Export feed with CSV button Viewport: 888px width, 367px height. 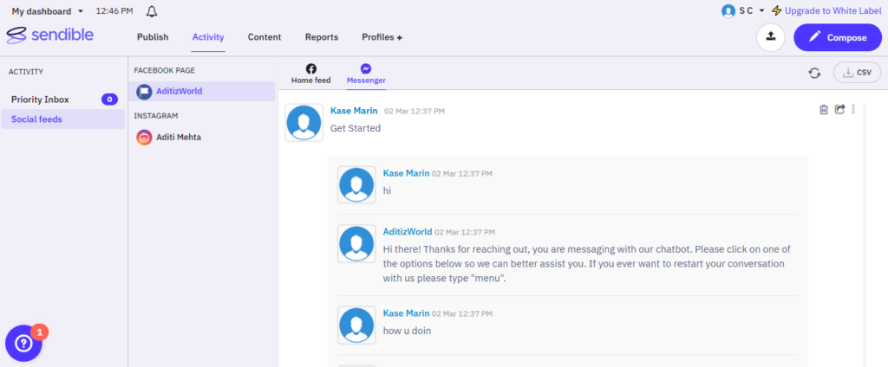point(856,74)
